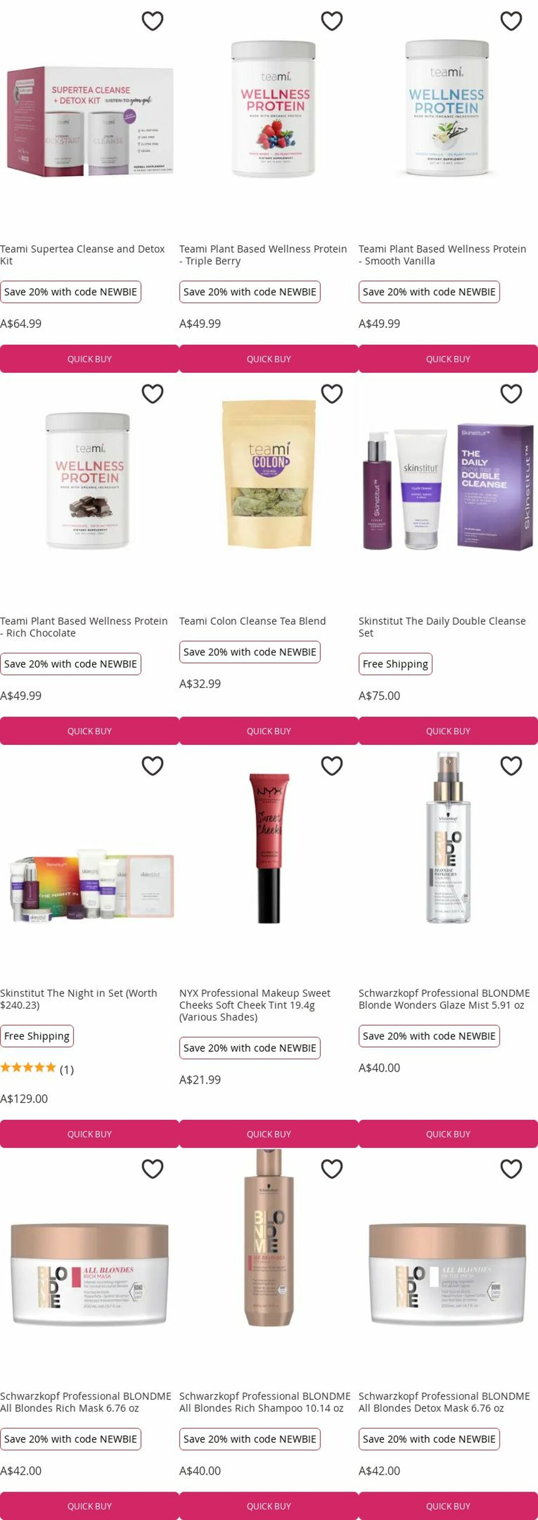This screenshot has width=538, height=1520.
Task: Quick buy BLONDME All Blondes Rich Shampoo
Action: tap(268, 1506)
